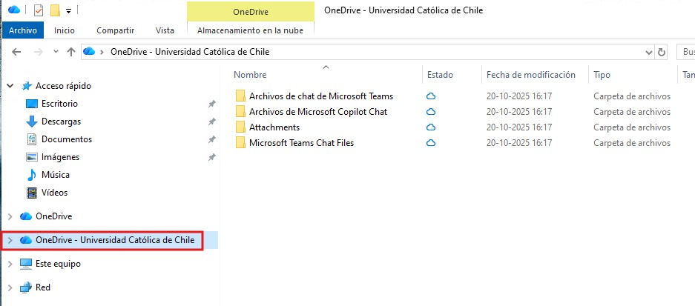Click pin icon next to Escritorio

[211, 104]
